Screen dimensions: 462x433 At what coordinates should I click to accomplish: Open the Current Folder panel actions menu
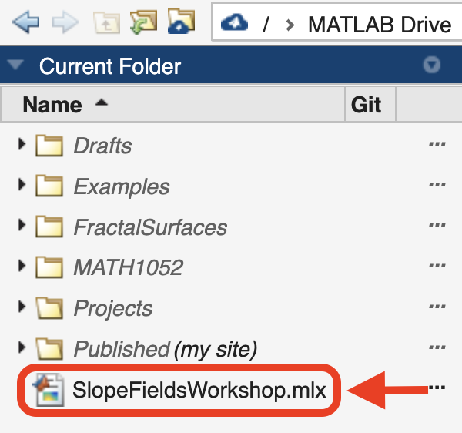(x=432, y=65)
